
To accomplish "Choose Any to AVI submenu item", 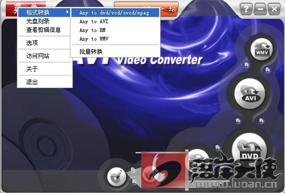I will [x=115, y=21].
